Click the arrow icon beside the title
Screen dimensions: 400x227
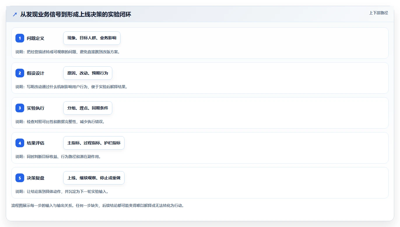click(x=15, y=15)
